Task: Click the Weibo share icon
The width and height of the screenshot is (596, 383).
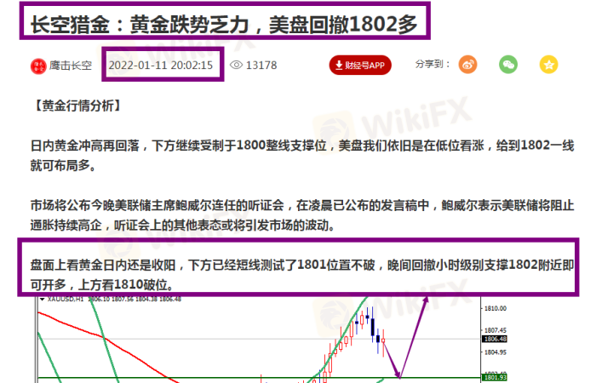Action: 469,65
